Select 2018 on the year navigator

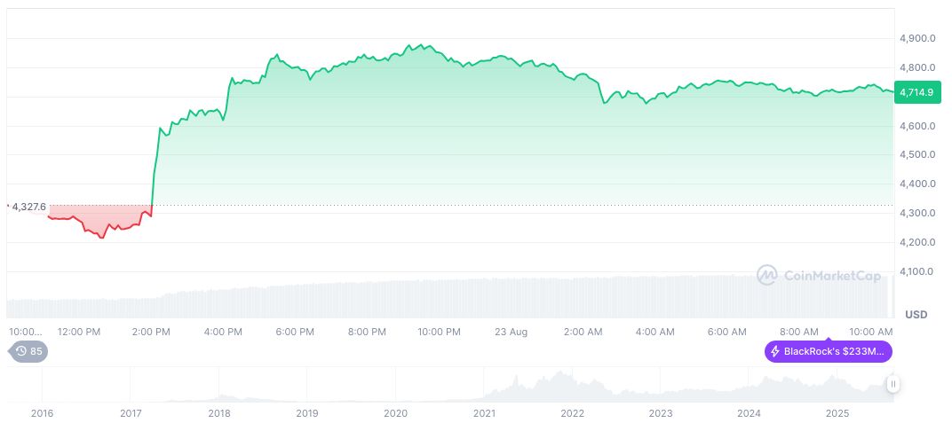(x=218, y=413)
